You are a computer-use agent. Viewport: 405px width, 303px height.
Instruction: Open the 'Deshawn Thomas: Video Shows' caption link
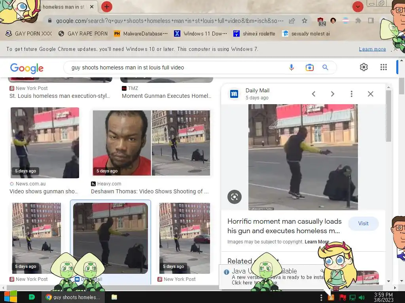click(x=150, y=191)
